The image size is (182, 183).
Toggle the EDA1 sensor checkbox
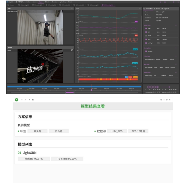click(146, 28)
